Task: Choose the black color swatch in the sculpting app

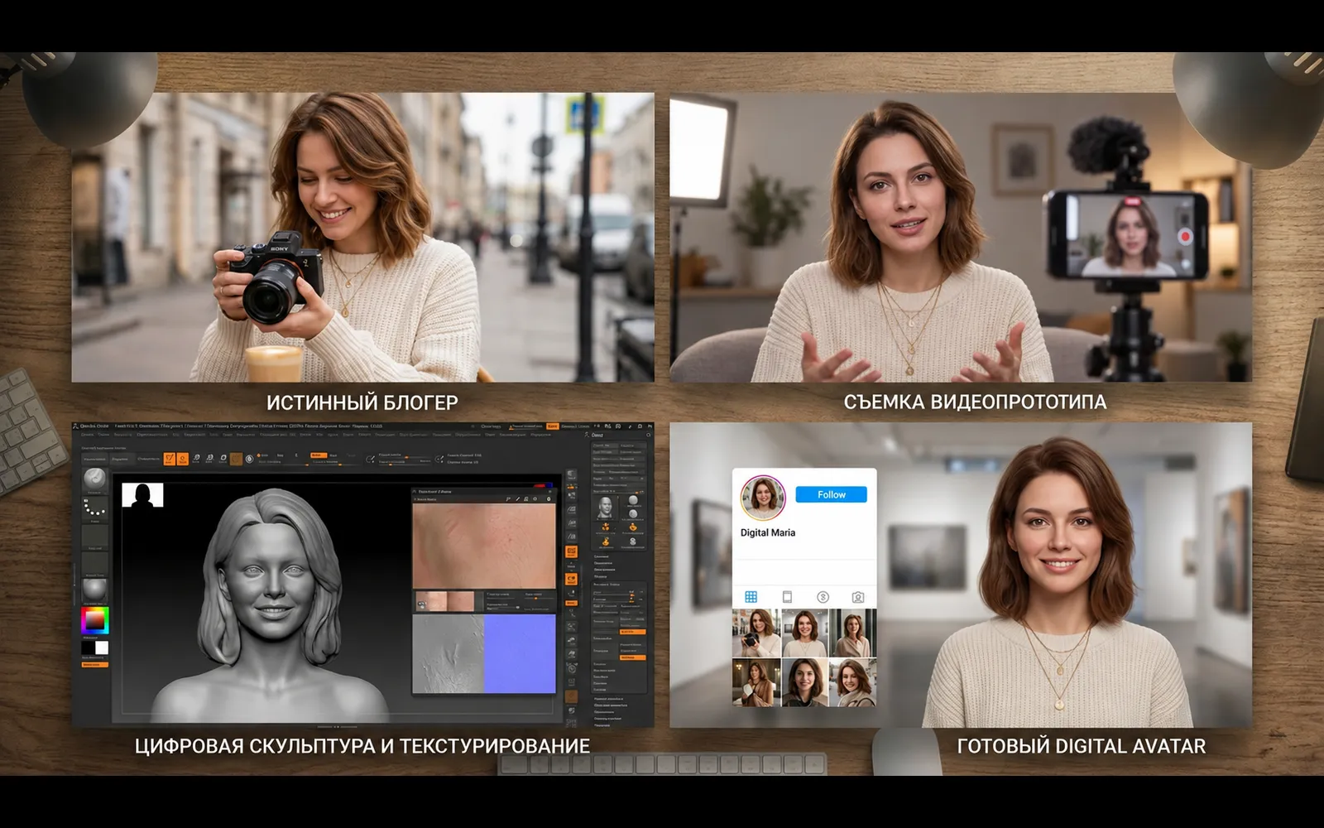Action: coord(88,647)
